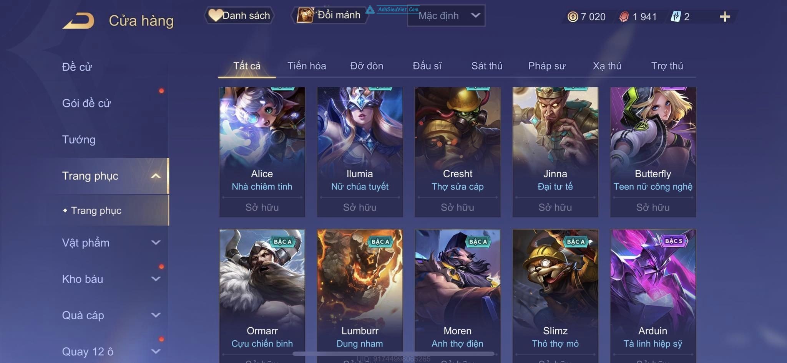The width and height of the screenshot is (787, 363).
Task: Select the Butterfly Teen nữ công nghệ skin
Action: [653, 152]
